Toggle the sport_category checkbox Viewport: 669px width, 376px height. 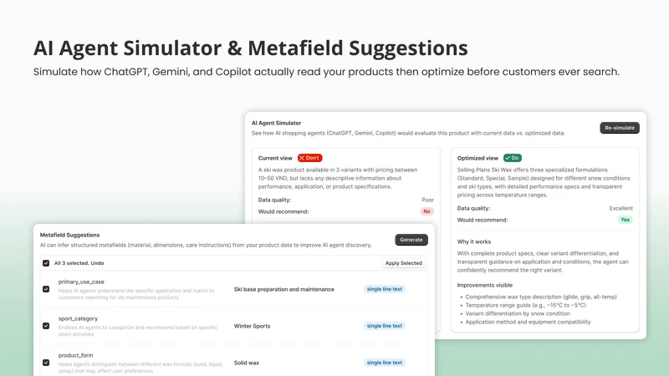46,326
